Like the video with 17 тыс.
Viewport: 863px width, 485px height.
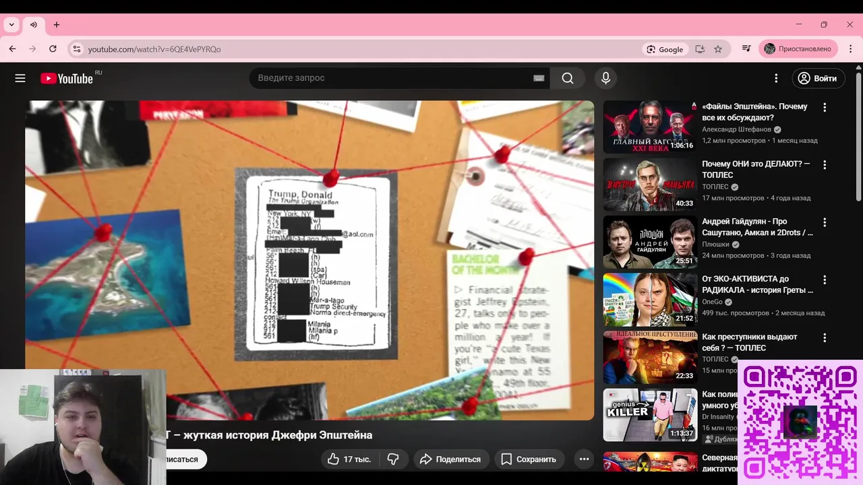point(350,459)
